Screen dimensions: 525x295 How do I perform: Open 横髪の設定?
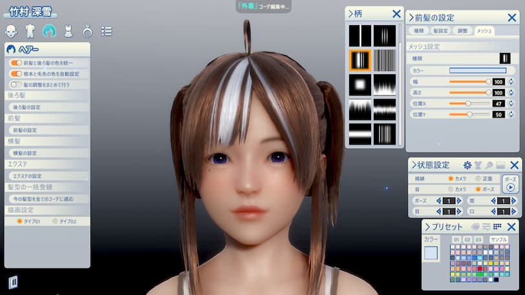pos(48,153)
